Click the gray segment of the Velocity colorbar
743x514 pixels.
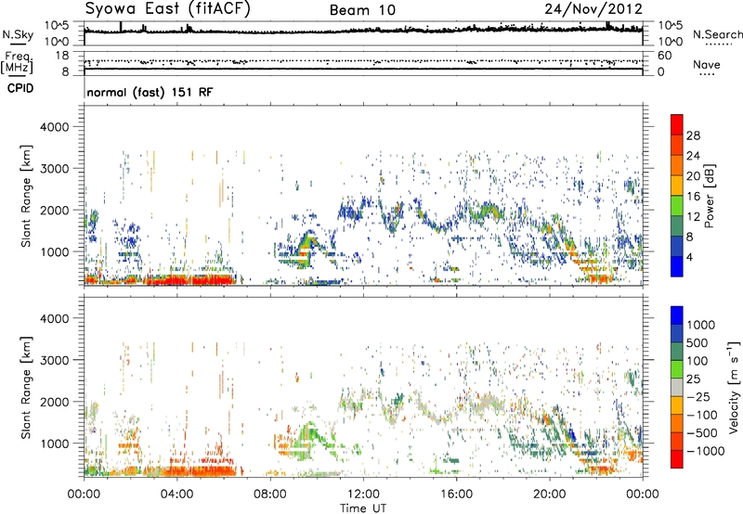click(677, 387)
